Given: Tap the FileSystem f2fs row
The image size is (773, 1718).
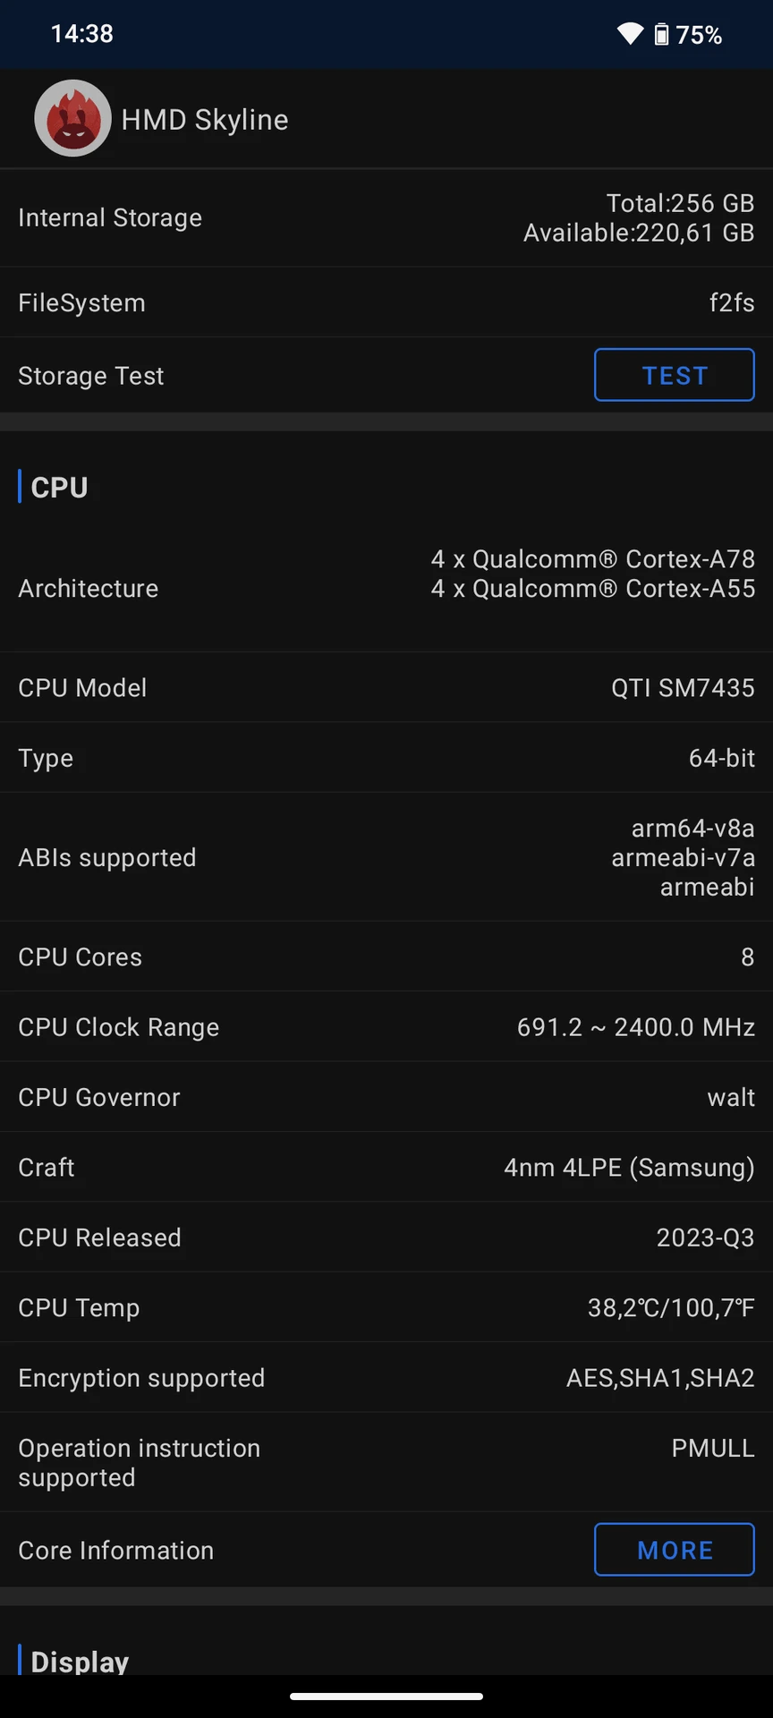Looking at the screenshot, I should 386,302.
